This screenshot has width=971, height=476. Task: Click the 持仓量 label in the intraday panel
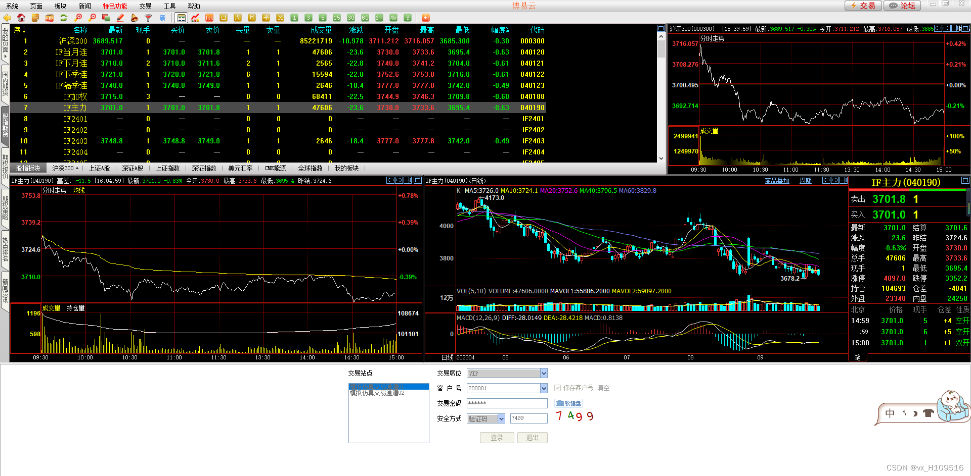click(x=76, y=308)
